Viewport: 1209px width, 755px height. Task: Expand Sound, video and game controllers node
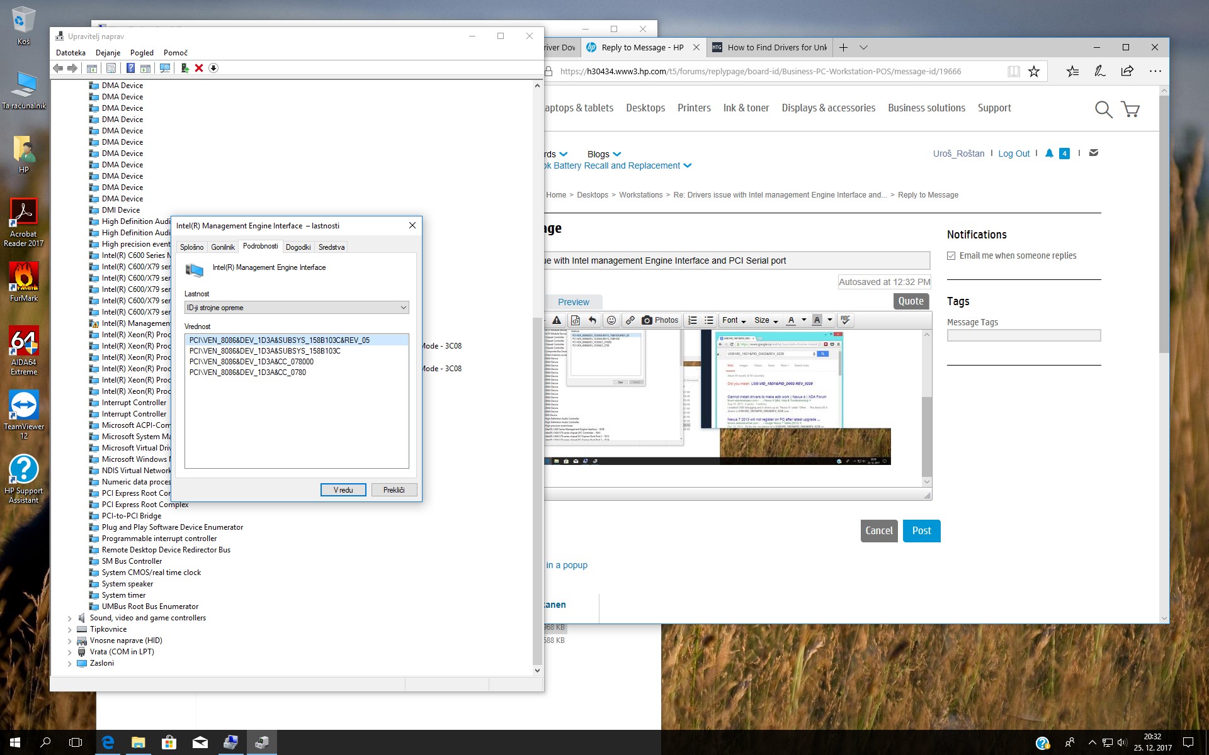[70, 618]
